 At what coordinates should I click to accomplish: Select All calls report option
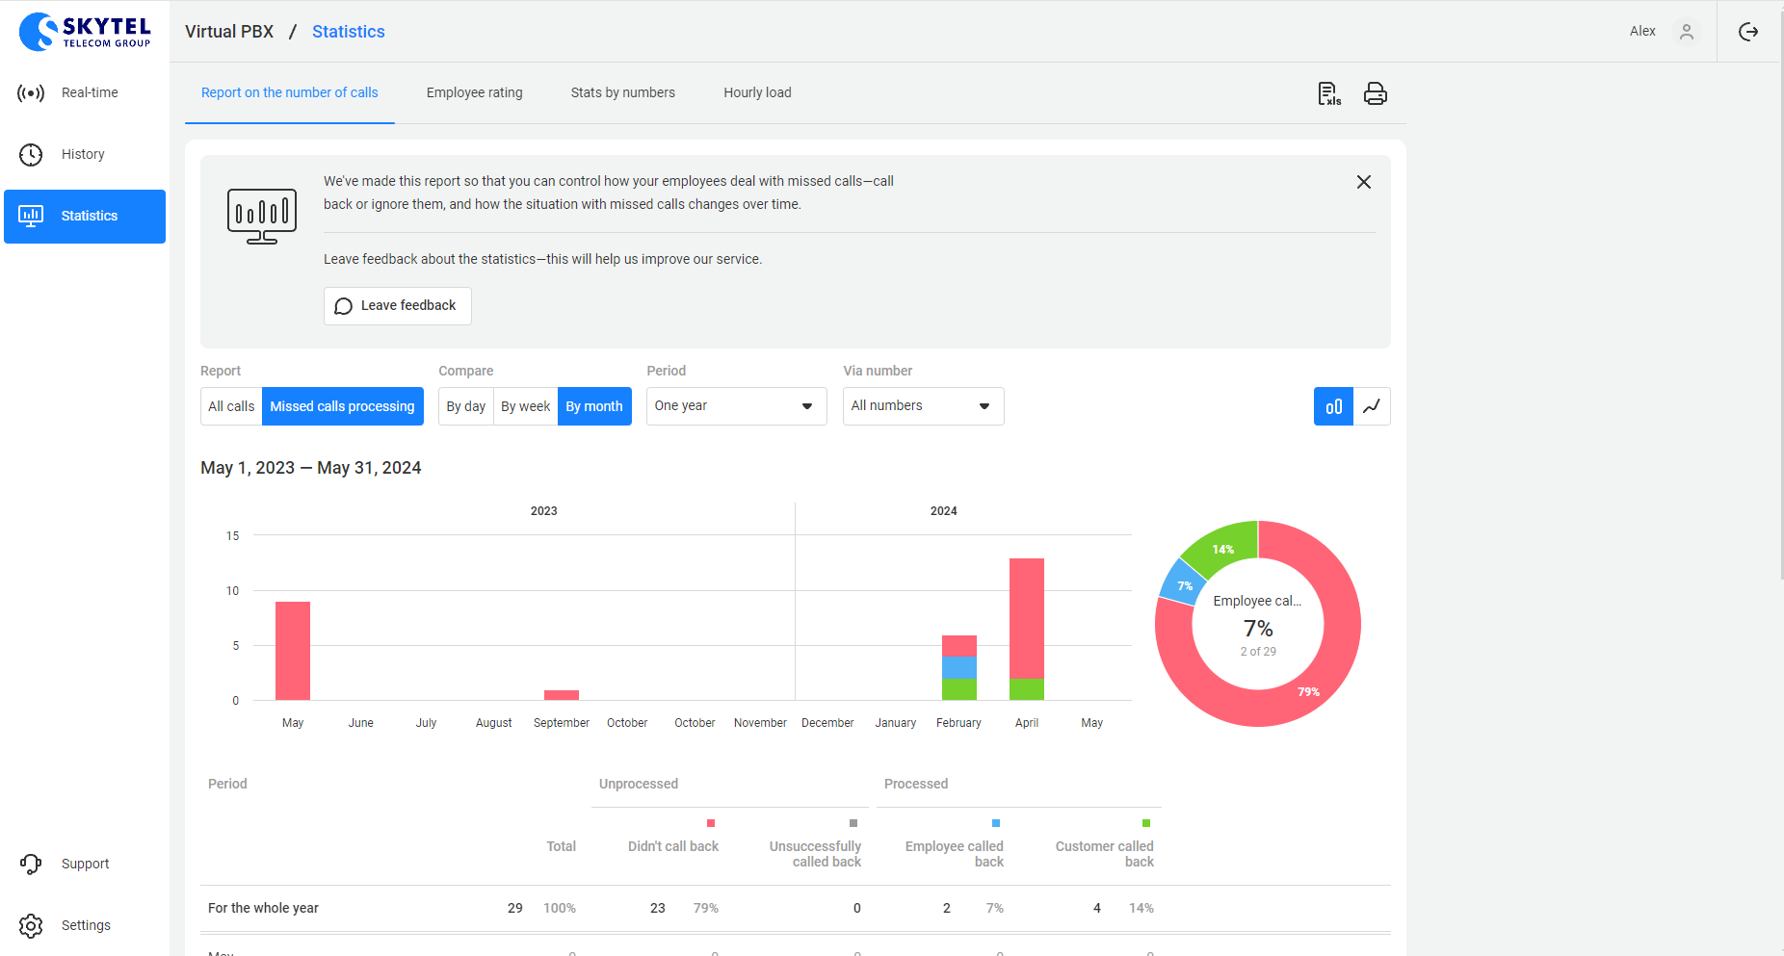coord(231,406)
